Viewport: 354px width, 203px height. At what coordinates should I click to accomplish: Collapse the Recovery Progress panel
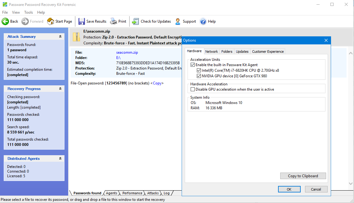(x=60, y=89)
